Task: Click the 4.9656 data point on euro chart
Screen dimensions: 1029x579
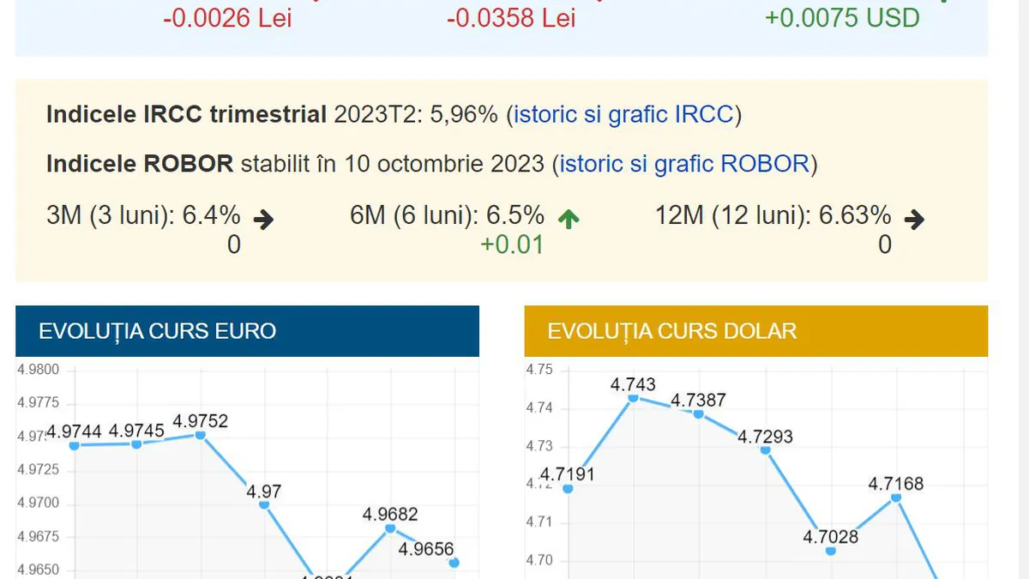Action: point(453,562)
